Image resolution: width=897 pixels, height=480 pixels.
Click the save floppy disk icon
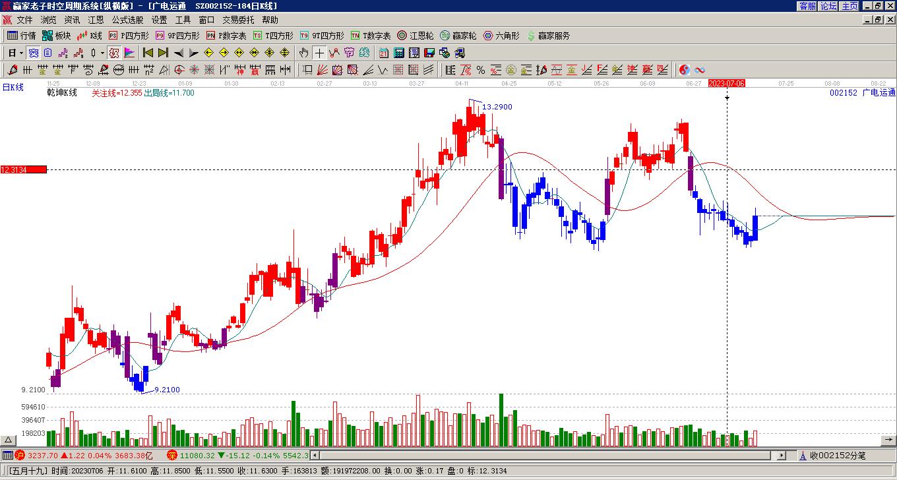coord(429,53)
